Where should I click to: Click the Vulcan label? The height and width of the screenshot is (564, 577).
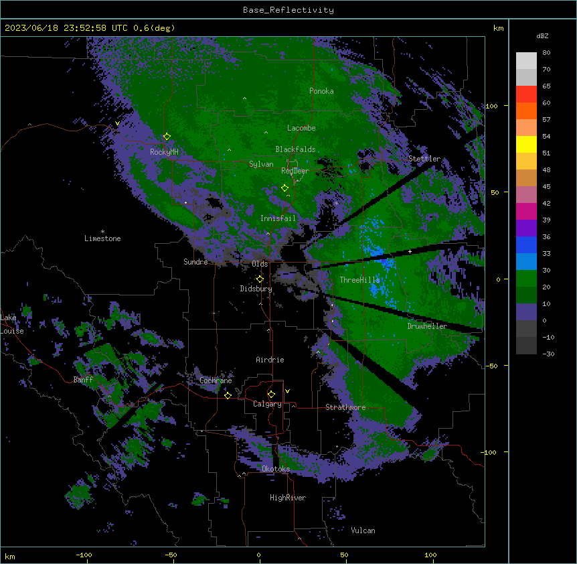[x=363, y=531]
